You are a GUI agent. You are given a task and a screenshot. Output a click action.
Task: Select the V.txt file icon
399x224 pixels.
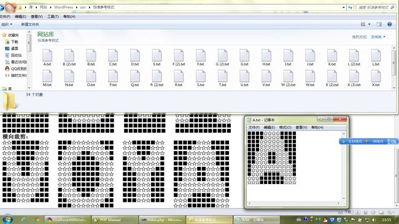coord(266,76)
